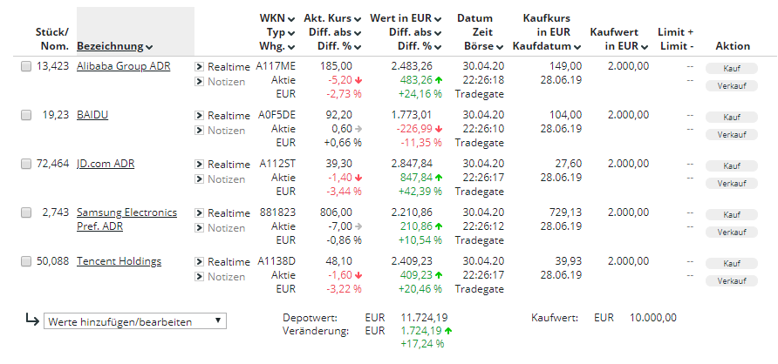Select the BAIDU row checkbox
This screenshot has height=364, width=778.
pyautogui.click(x=26, y=115)
